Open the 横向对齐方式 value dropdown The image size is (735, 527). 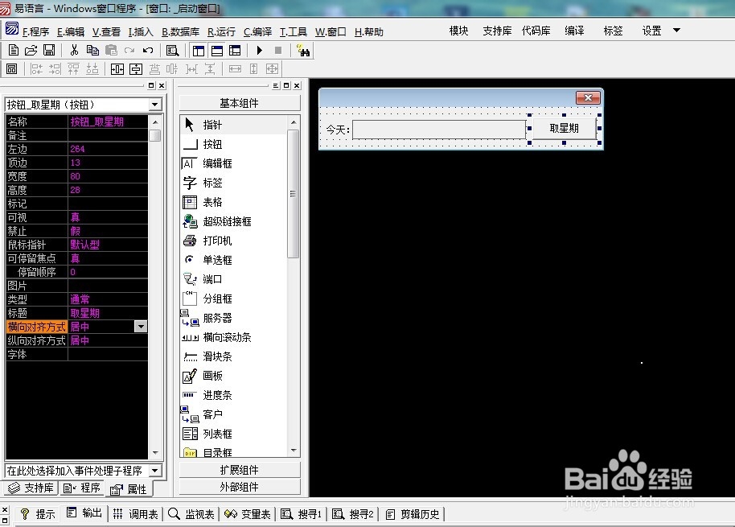pyautogui.click(x=141, y=327)
